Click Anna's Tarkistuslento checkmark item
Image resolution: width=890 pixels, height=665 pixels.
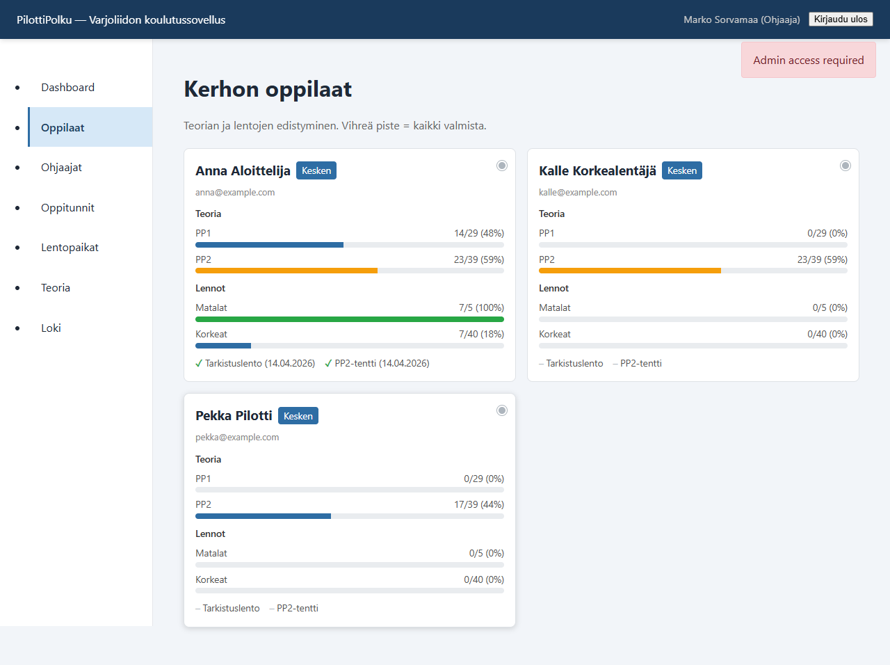pyautogui.click(x=255, y=363)
